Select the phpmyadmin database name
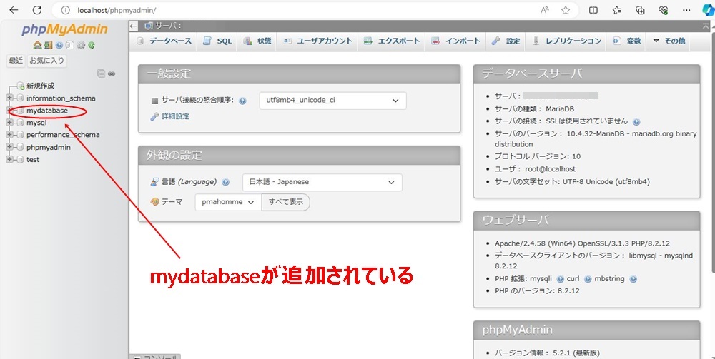This screenshot has width=715, height=359. (x=49, y=148)
